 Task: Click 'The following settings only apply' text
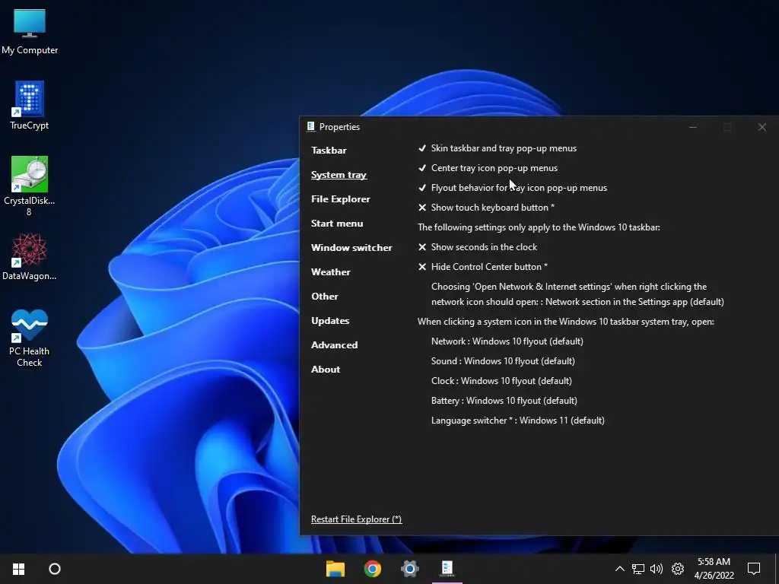[539, 227]
